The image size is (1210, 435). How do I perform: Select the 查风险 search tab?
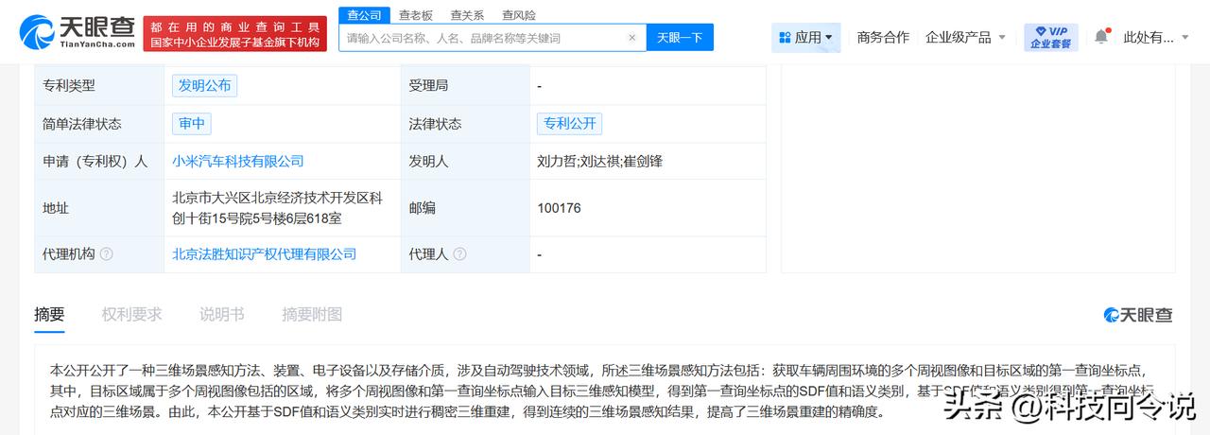point(518,15)
